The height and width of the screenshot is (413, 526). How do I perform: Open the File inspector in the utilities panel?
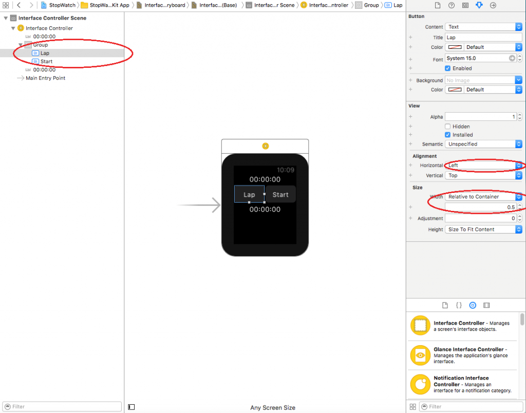pyautogui.click(x=445, y=305)
